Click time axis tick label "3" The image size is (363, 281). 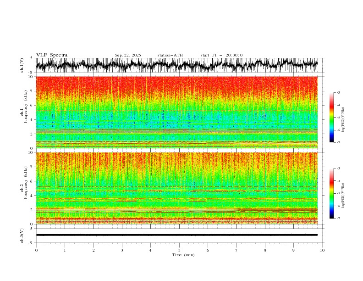[122, 250]
